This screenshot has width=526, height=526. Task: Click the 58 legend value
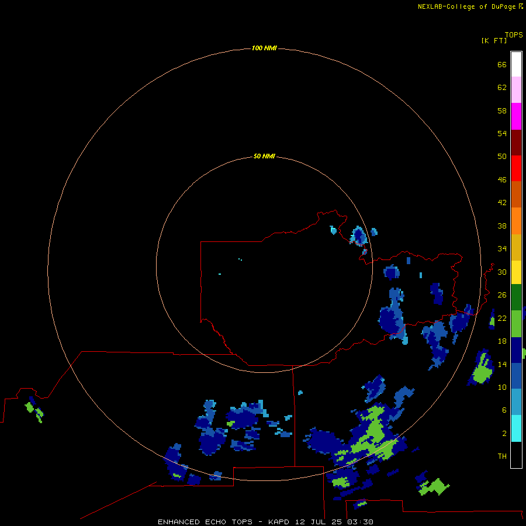tap(502, 110)
